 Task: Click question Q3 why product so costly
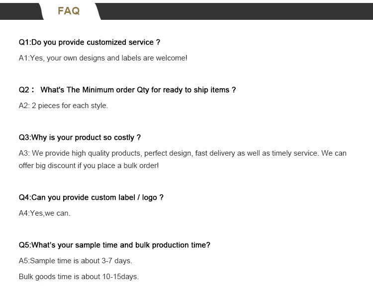pos(80,138)
